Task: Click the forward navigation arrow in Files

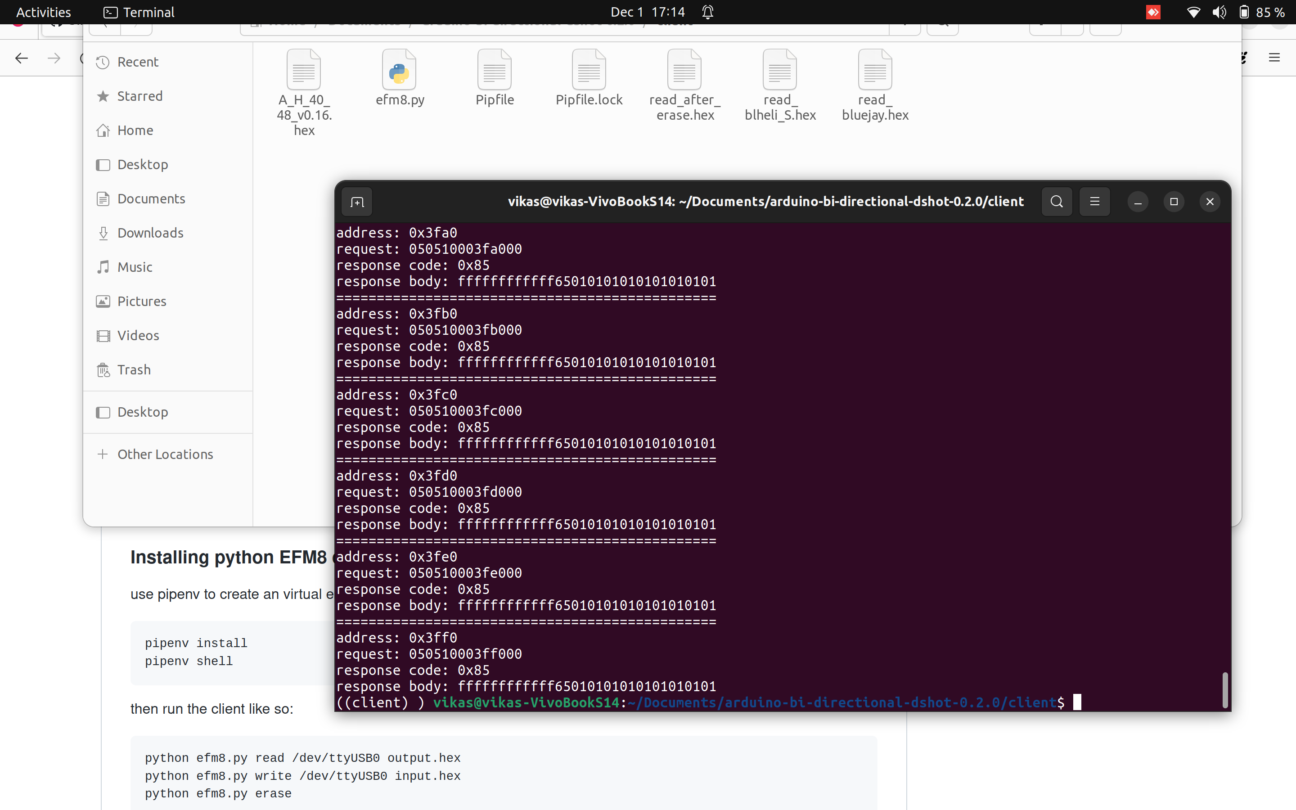Action: pos(53,58)
